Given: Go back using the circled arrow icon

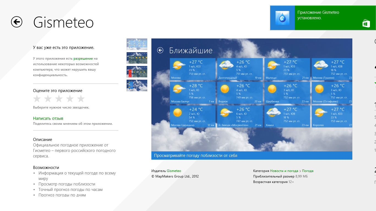Looking at the screenshot, I should pyautogui.click(x=17, y=22).
